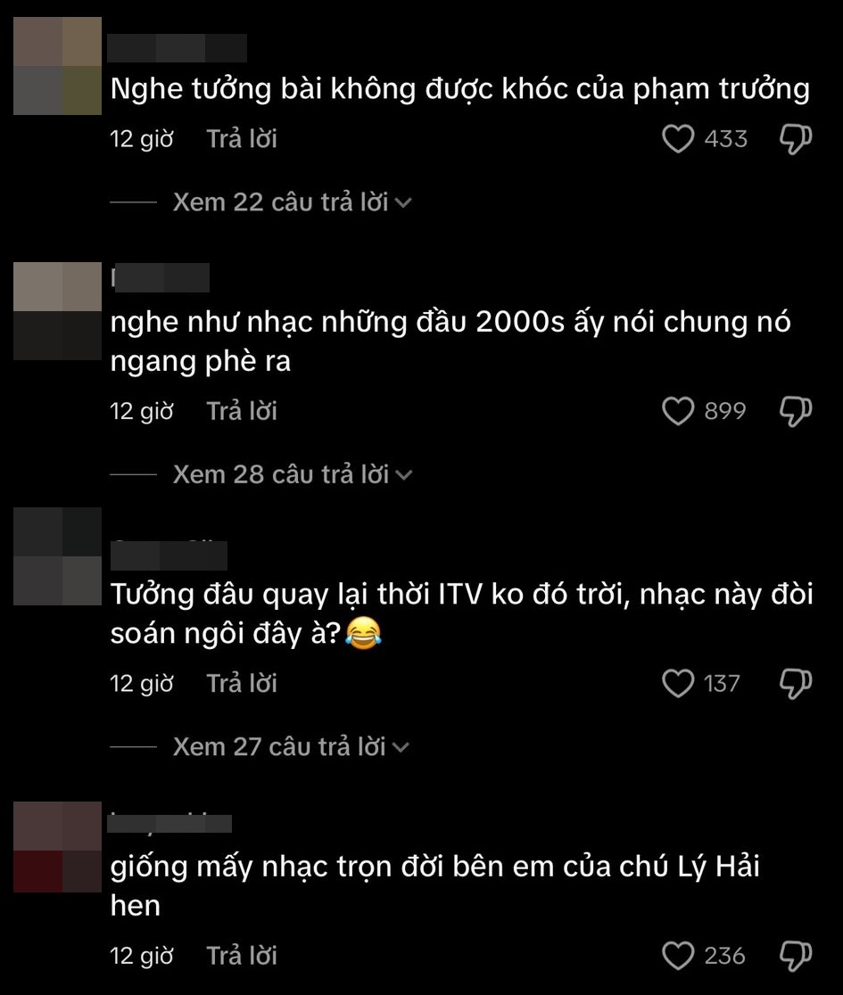The height and width of the screenshot is (995, 843).
Task: Reply to the Lý Hải comment
Action: point(242,956)
